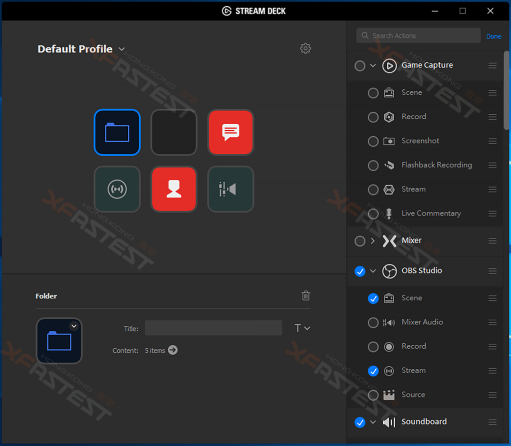This screenshot has width=511, height=446.
Task: Uncheck the OBS Studio Stream checkbox
Action: (373, 371)
